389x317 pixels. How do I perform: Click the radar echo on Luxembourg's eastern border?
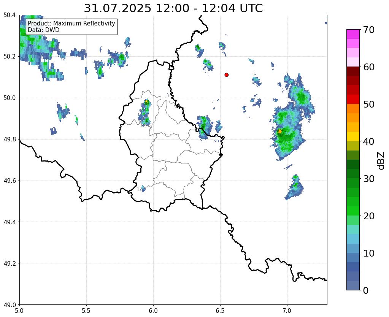click(x=204, y=127)
